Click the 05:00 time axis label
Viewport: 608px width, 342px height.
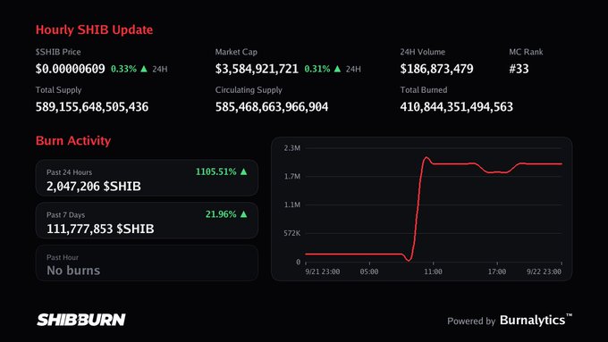pyautogui.click(x=369, y=271)
